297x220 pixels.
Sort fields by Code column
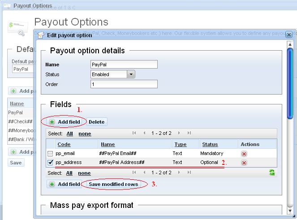tap(64, 144)
